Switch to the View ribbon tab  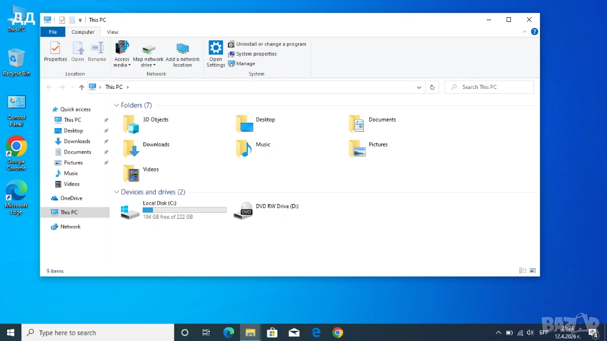point(112,32)
